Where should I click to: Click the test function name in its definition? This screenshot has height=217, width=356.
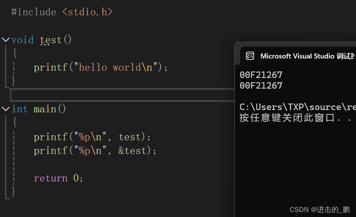[51, 40]
